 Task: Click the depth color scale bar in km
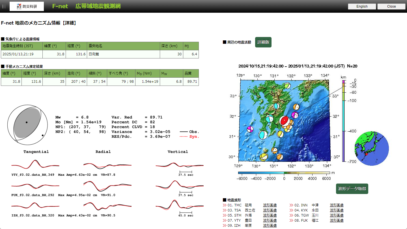tap(344, 121)
